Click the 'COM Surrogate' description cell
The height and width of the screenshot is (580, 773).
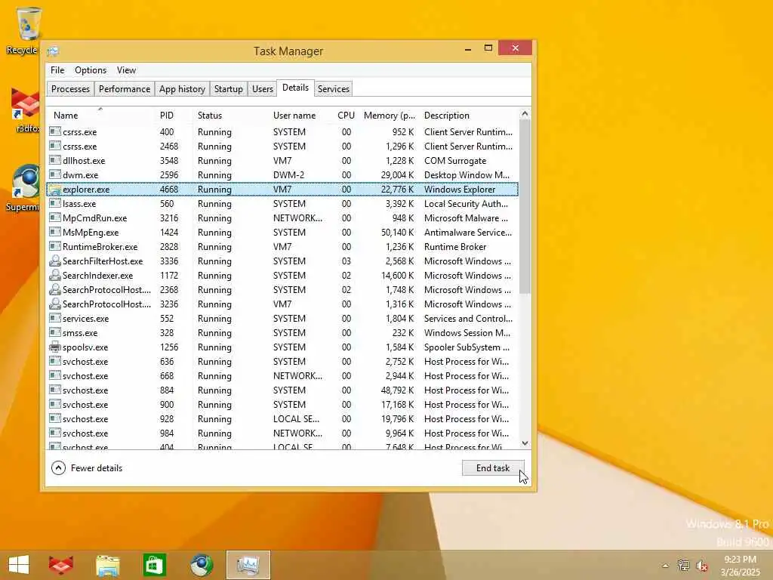(455, 160)
